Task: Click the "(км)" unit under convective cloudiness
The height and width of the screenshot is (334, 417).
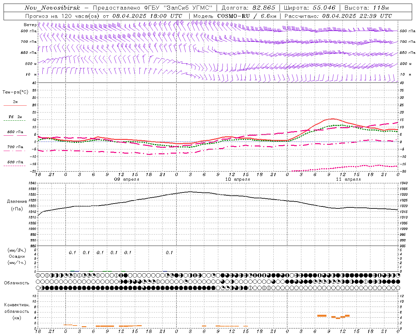Action: pyautogui.click(x=17, y=317)
